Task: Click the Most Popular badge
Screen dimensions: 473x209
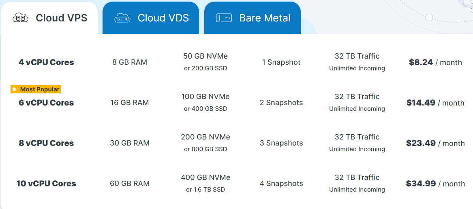Action: (36, 89)
